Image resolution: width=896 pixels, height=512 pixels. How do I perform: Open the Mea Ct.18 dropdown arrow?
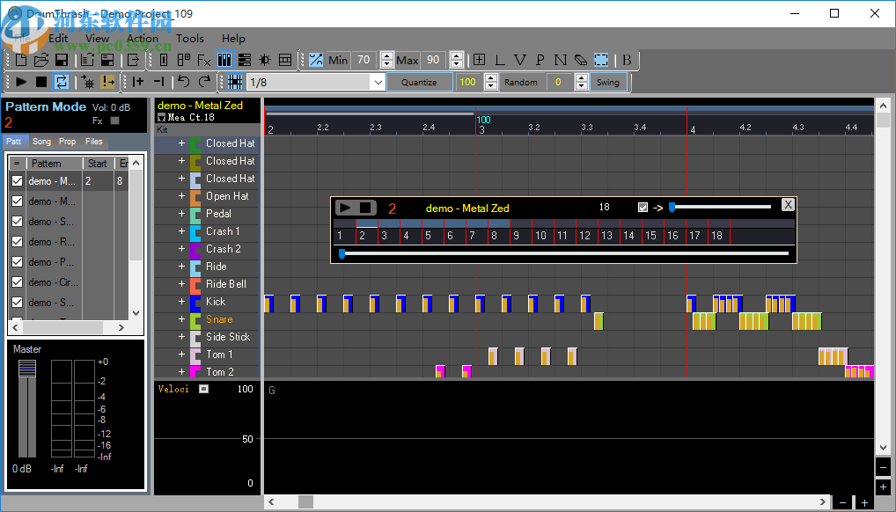[161, 116]
